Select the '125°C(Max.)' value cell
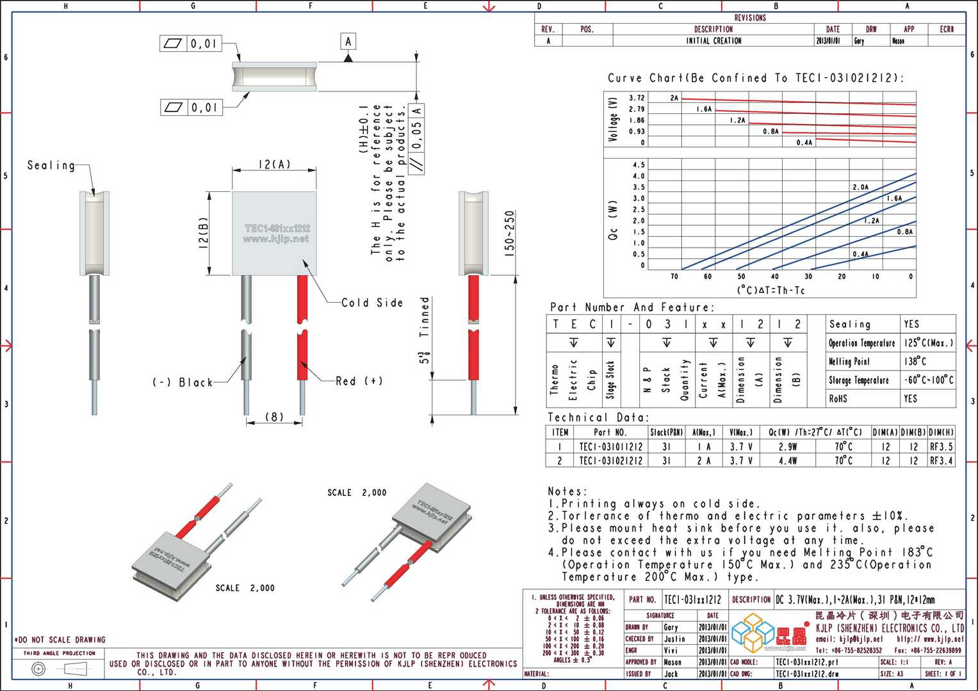Image resolution: width=978 pixels, height=691 pixels. 928,343
